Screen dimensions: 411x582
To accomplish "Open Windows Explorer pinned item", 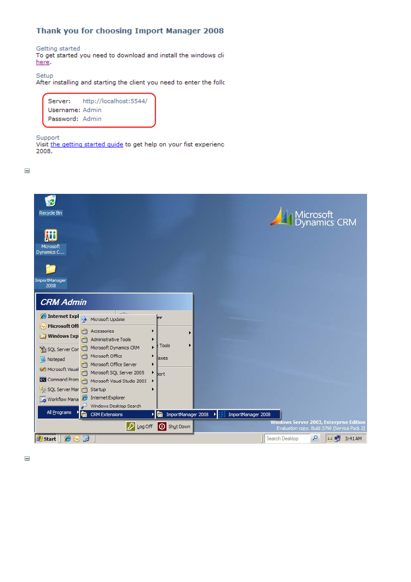I will [x=59, y=336].
